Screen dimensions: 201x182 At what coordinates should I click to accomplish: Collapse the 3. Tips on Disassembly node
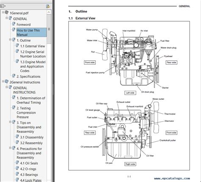point(10,122)
